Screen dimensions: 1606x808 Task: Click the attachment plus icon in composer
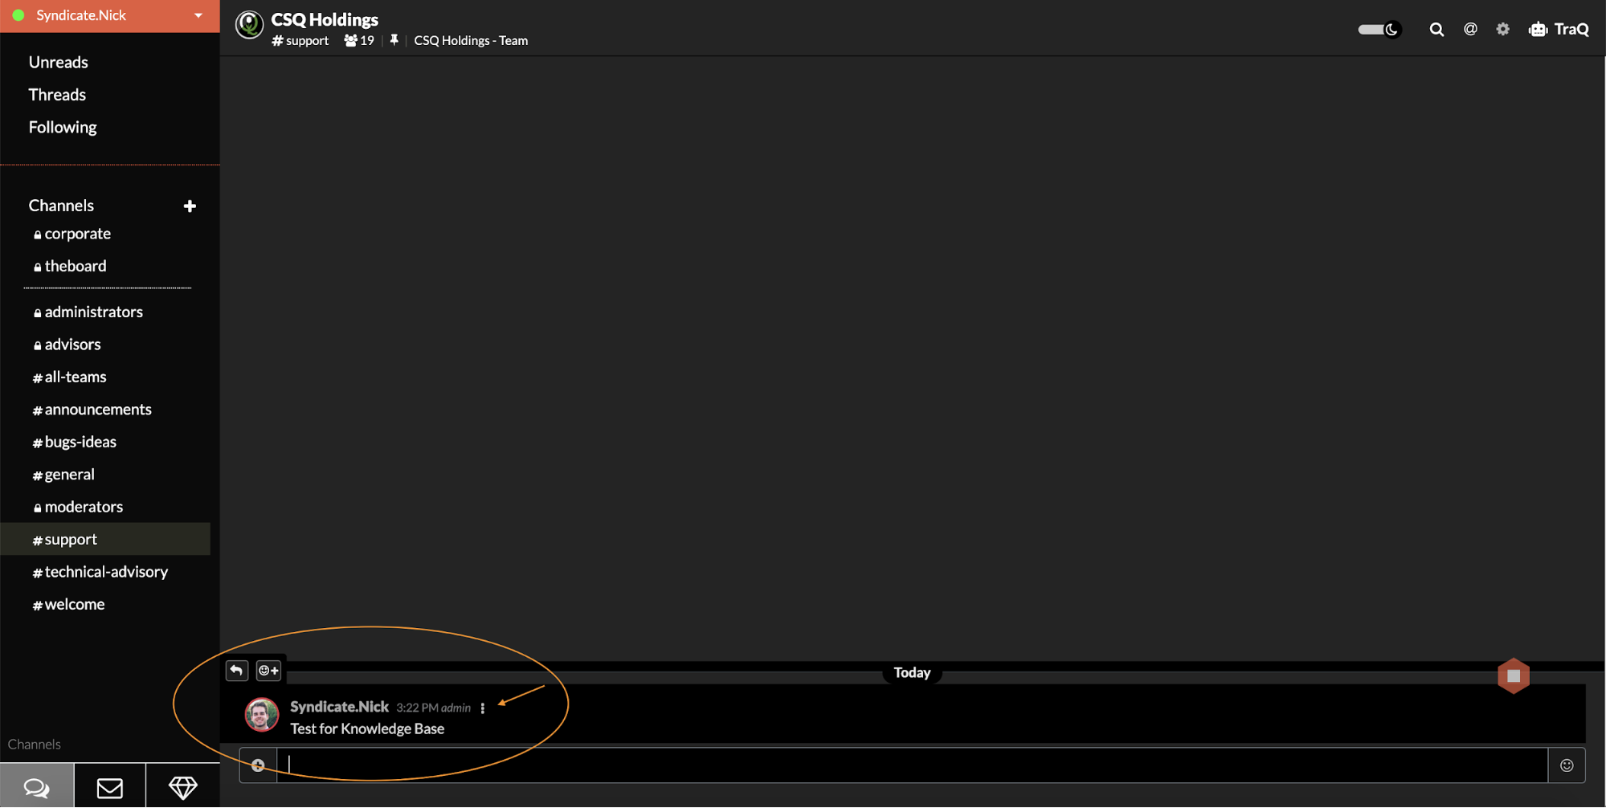click(x=258, y=765)
